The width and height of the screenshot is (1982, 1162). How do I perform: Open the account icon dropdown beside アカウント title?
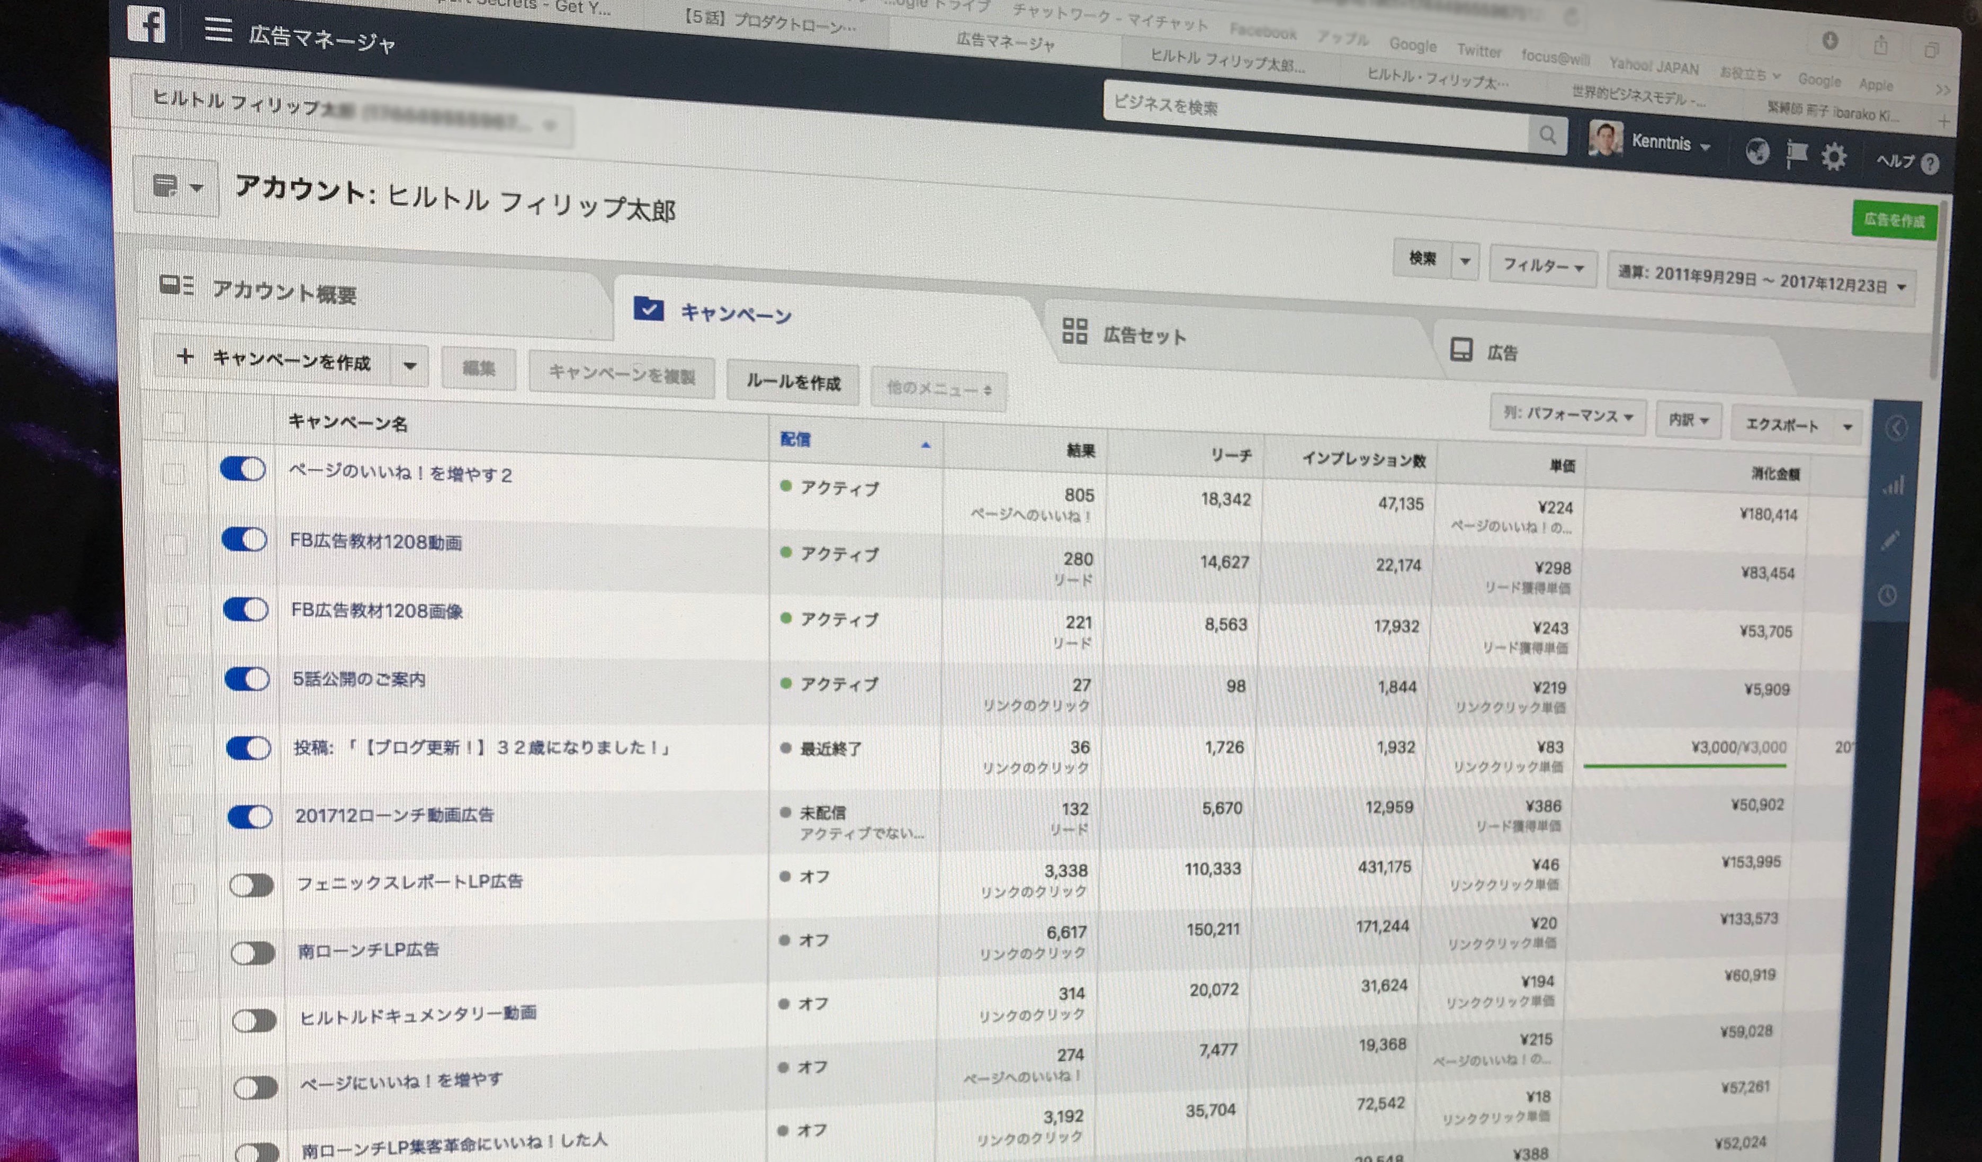tap(176, 186)
